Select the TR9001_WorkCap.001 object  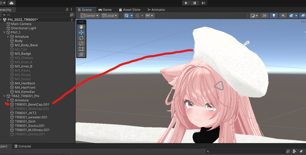pyautogui.click(x=32, y=109)
